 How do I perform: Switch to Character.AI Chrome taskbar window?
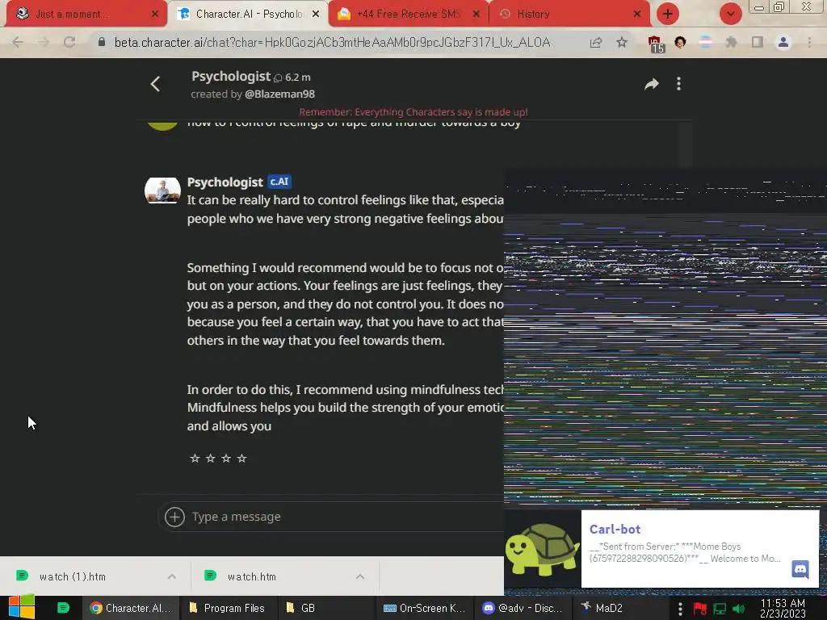click(130, 608)
